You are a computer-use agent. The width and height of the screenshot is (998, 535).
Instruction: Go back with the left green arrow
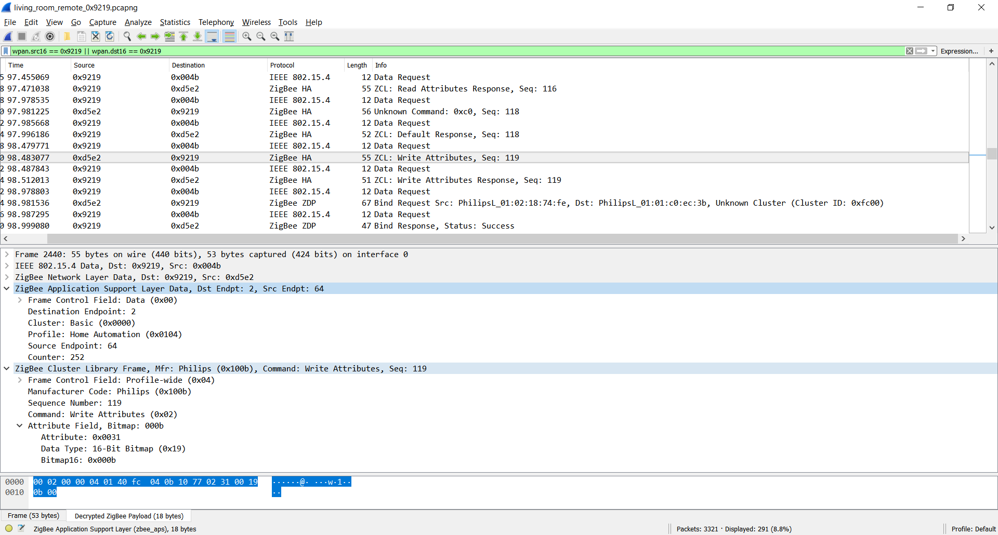(x=141, y=36)
